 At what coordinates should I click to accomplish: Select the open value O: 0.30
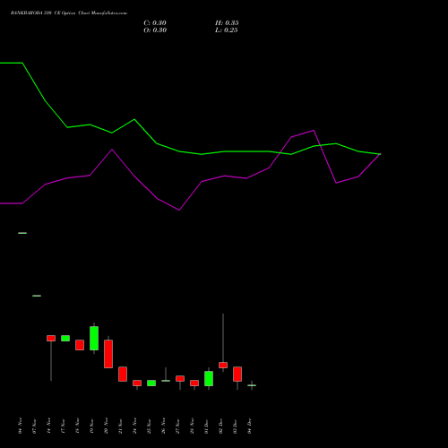pyautogui.click(x=155, y=30)
